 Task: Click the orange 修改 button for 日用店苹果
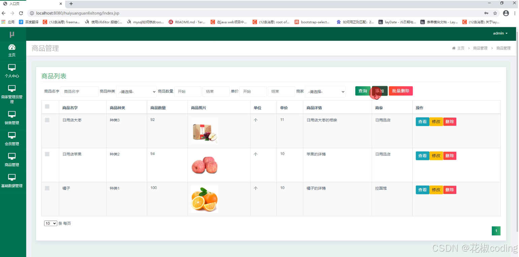(436, 156)
